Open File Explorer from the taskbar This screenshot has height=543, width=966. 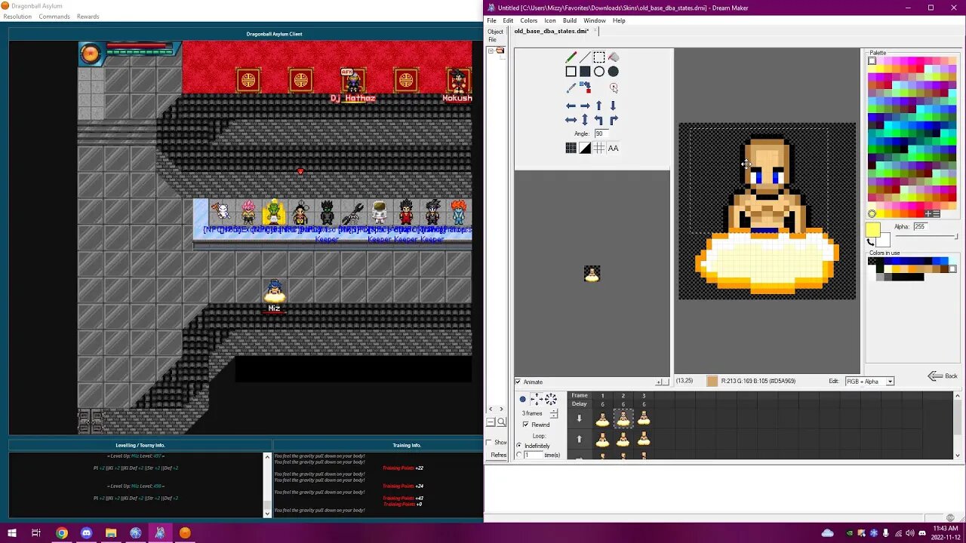pos(111,533)
